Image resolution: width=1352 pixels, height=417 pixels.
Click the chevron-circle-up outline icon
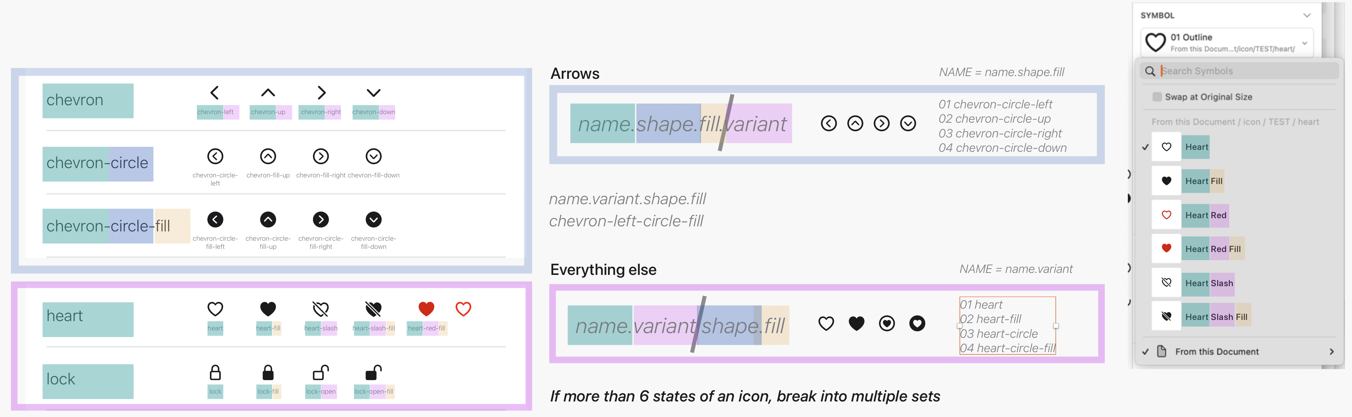click(268, 156)
